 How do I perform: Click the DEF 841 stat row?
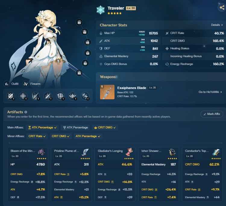[x=129, y=48]
